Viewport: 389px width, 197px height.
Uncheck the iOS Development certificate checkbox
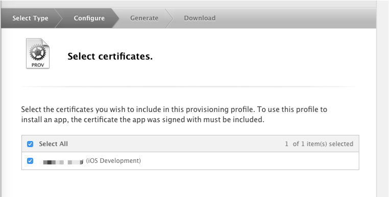click(30, 161)
